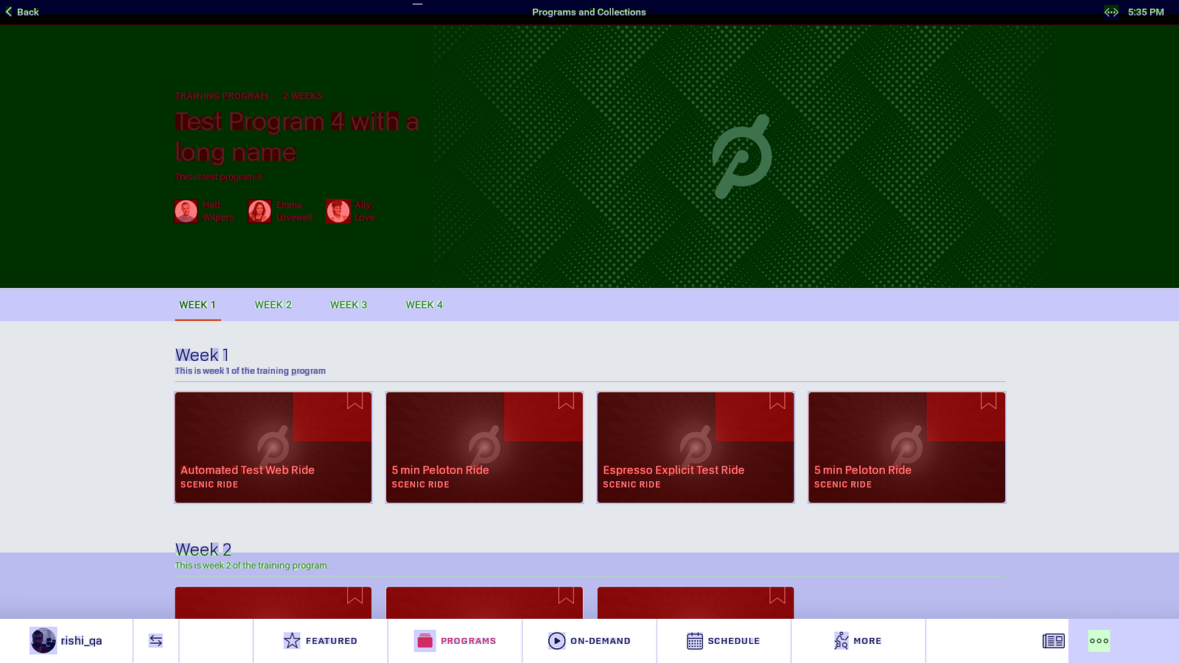The height and width of the screenshot is (663, 1179).
Task: Click the connectivity icon beside the clock
Action: (1111, 12)
